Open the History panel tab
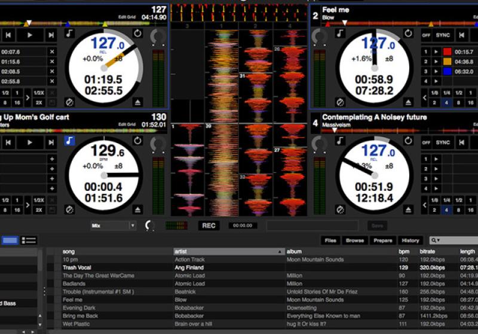Image resolution: width=478 pixels, height=334 pixels. 410,240
